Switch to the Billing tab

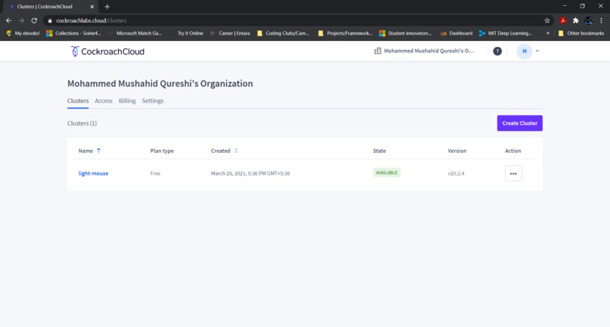(127, 101)
